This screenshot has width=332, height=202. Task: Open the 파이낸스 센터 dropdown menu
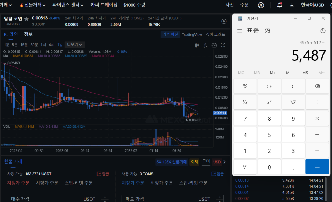pyautogui.click(x=68, y=5)
